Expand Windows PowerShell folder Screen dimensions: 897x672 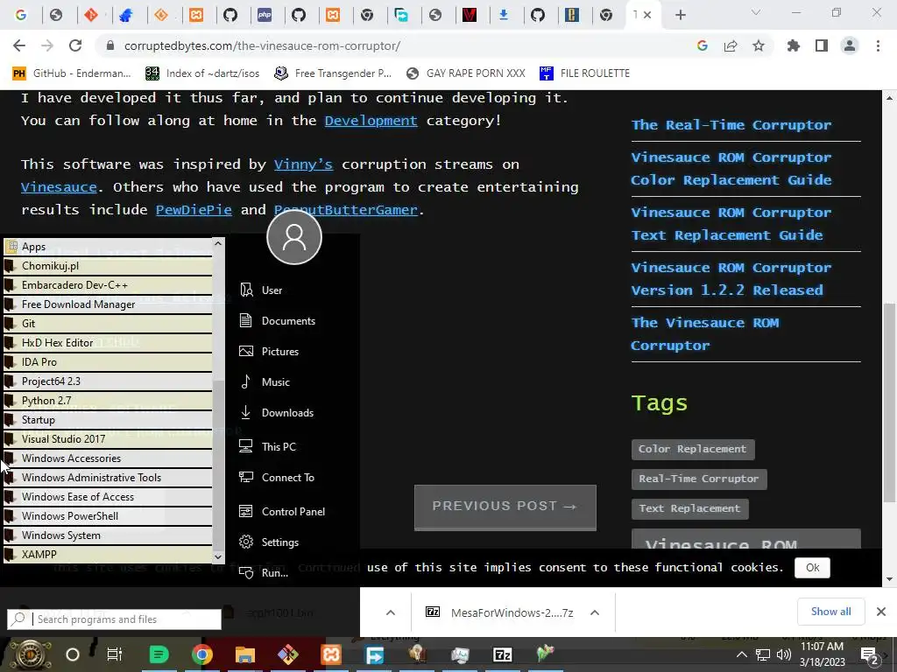click(x=108, y=516)
